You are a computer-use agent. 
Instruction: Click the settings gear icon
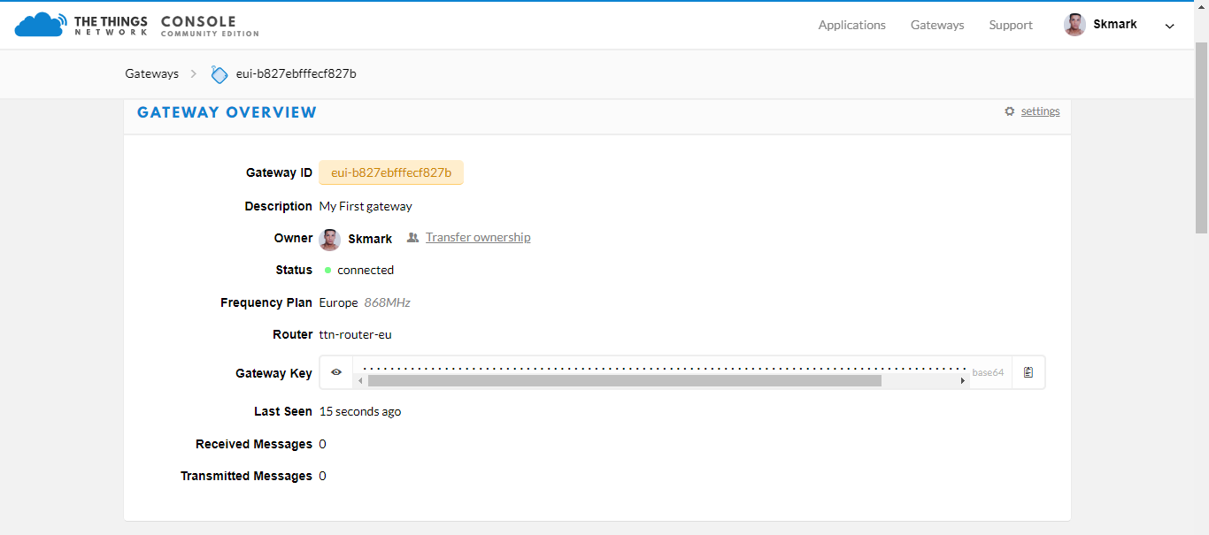[1010, 111]
